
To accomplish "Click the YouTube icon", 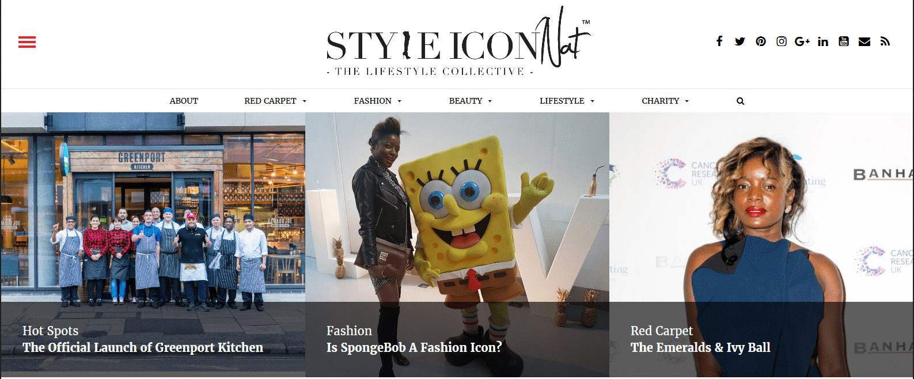I will pos(844,41).
